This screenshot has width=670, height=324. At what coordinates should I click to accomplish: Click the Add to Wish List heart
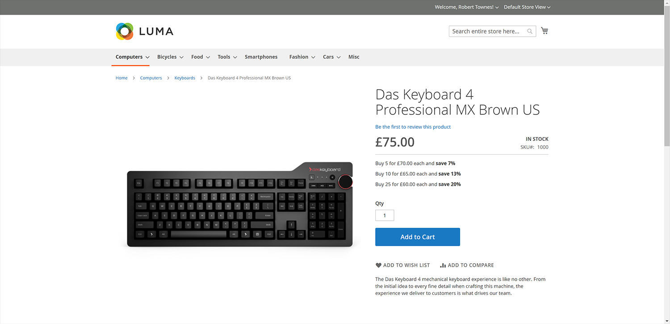coord(379,265)
